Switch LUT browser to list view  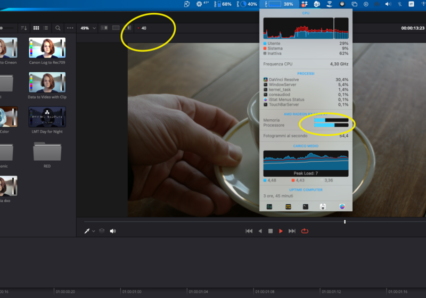coord(45,28)
